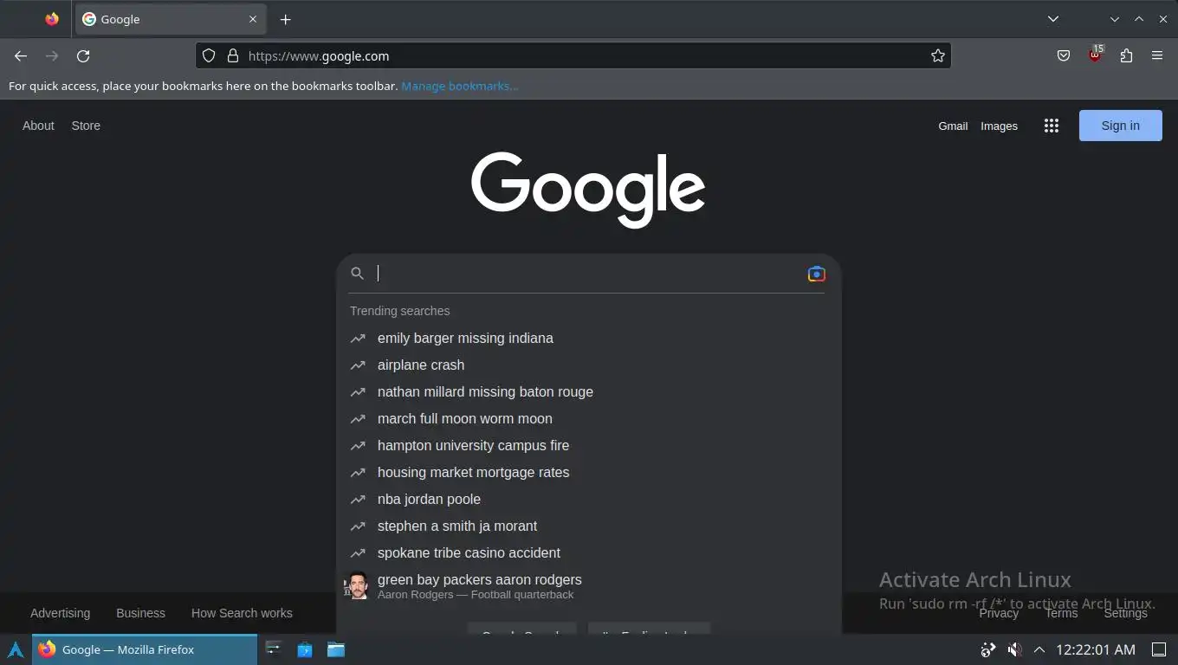Open the Settings footer option
The height and width of the screenshot is (665, 1178).
1125,613
